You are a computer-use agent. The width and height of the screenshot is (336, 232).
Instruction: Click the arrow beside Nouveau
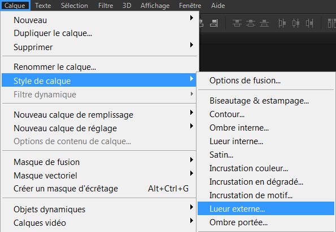(191, 18)
